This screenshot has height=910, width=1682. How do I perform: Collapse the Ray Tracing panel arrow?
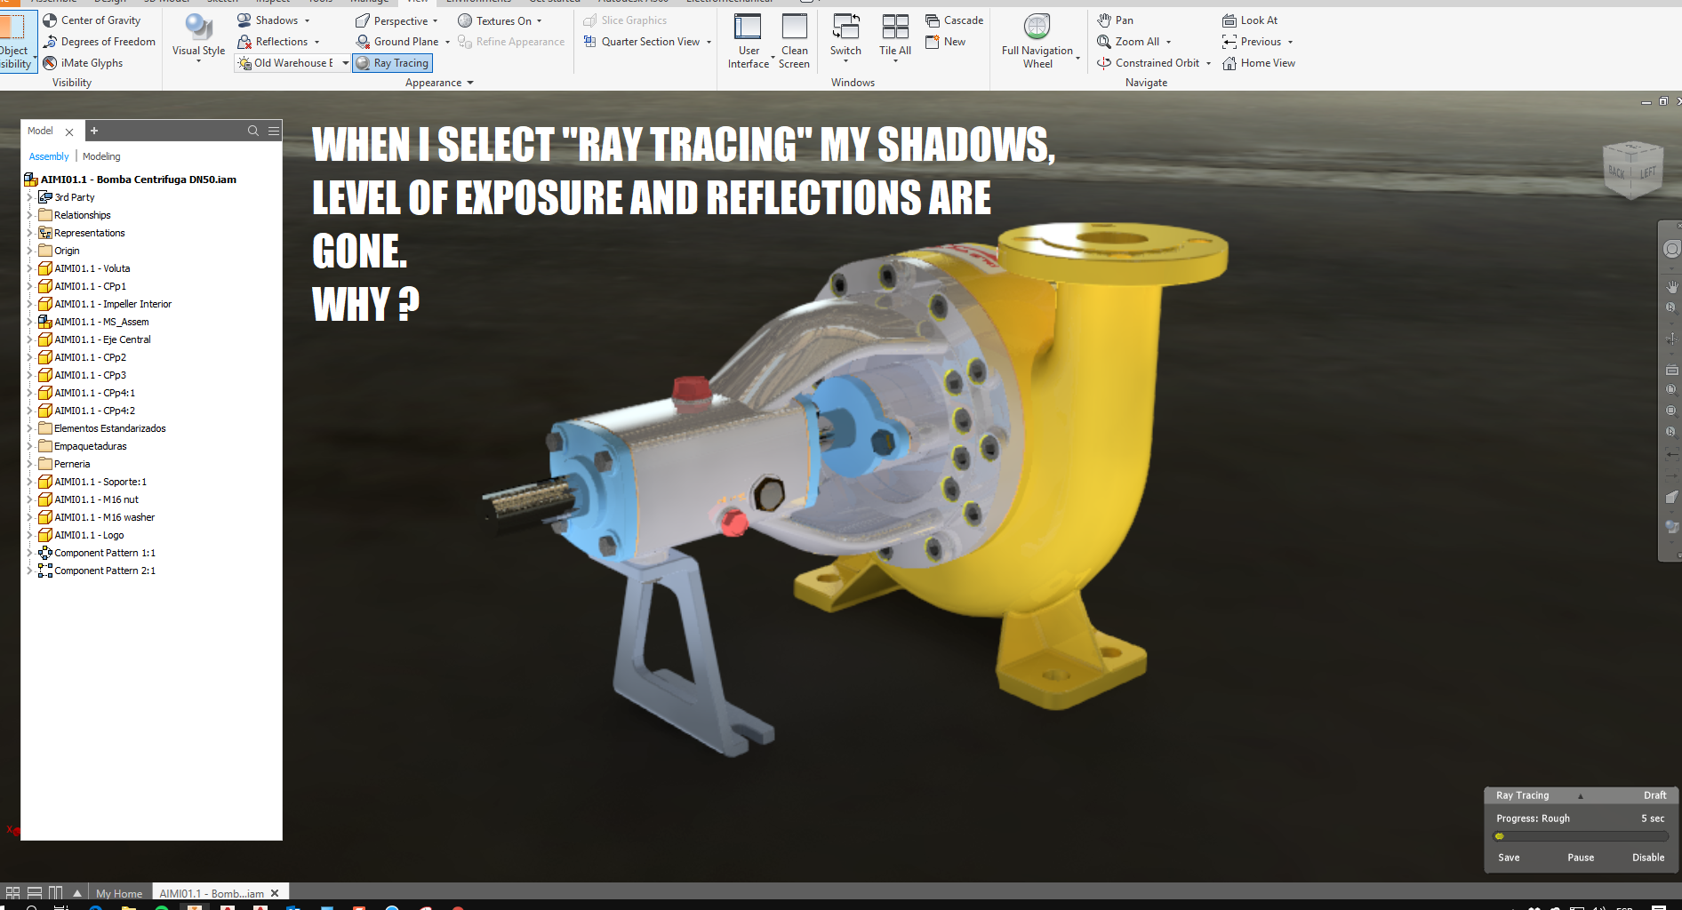(1581, 796)
